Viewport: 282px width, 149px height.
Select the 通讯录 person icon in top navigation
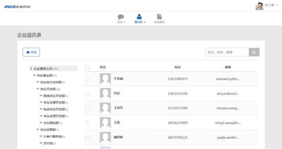click(139, 16)
